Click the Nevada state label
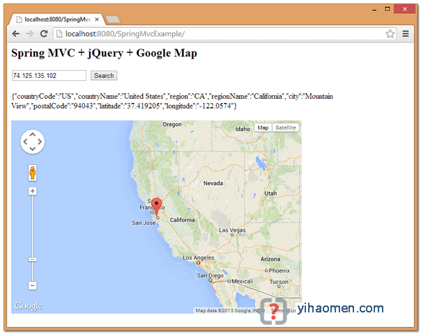Viewport: 421px width, 334px height. pyautogui.click(x=213, y=183)
